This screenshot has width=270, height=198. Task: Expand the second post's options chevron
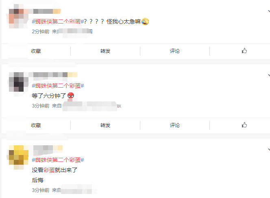point(269,75)
